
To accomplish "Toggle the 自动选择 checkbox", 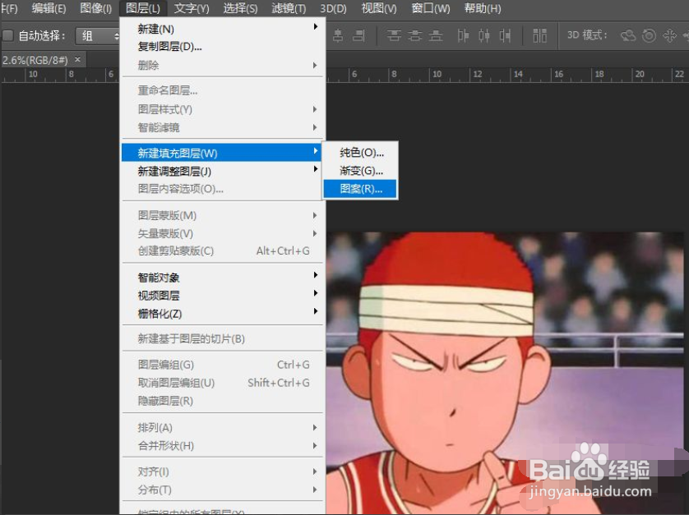I will tap(8, 35).
